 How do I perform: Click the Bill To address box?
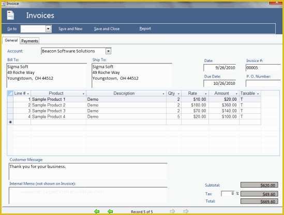click(x=47, y=75)
